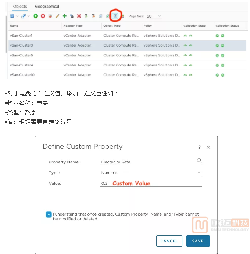Click the SAVE button
Screen dimensions: 250x254
click(x=198, y=241)
